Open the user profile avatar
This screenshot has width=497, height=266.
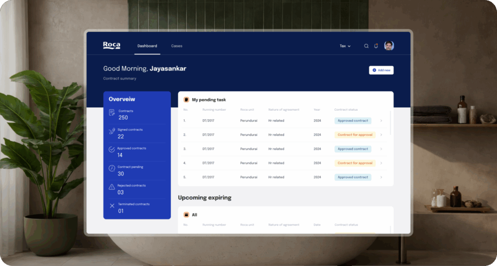[389, 46]
